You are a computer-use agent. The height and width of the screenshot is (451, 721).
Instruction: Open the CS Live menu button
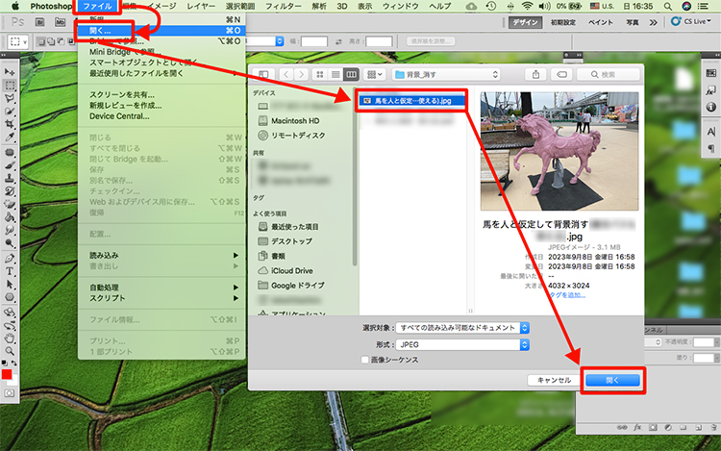tap(690, 21)
